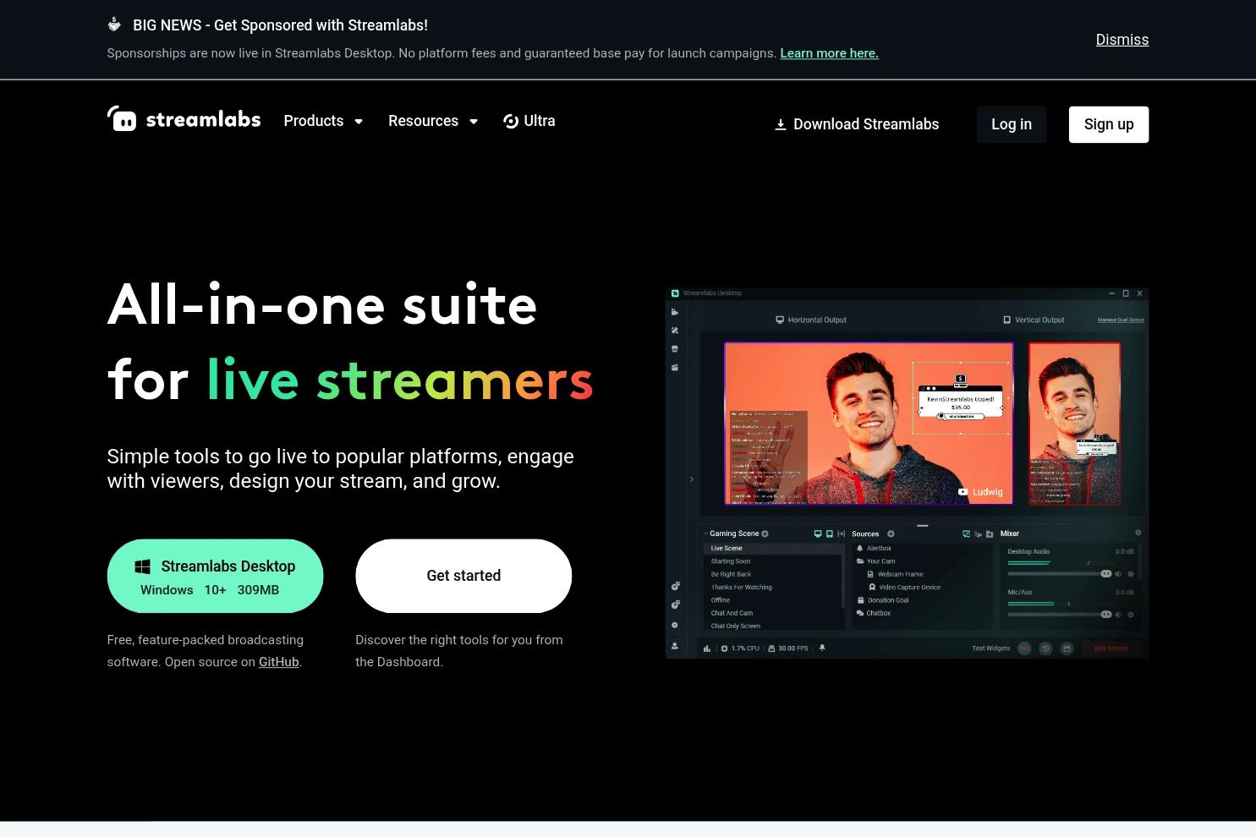Dismiss the sponsorship news banner
The image size is (1256, 837).
[x=1122, y=40]
